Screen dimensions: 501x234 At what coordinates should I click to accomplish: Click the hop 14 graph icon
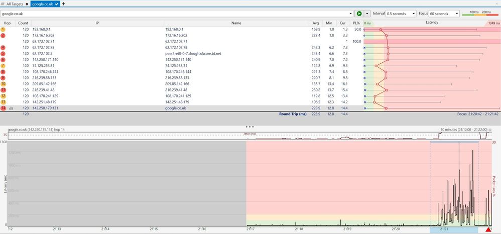point(11,108)
